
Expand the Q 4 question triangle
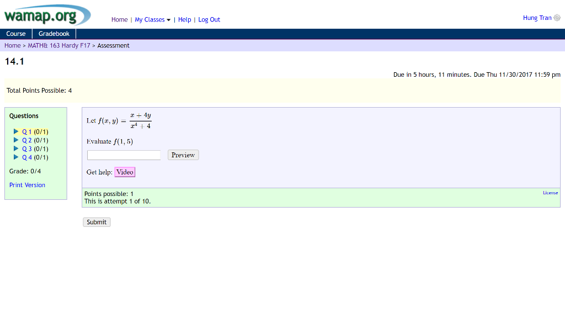17,157
